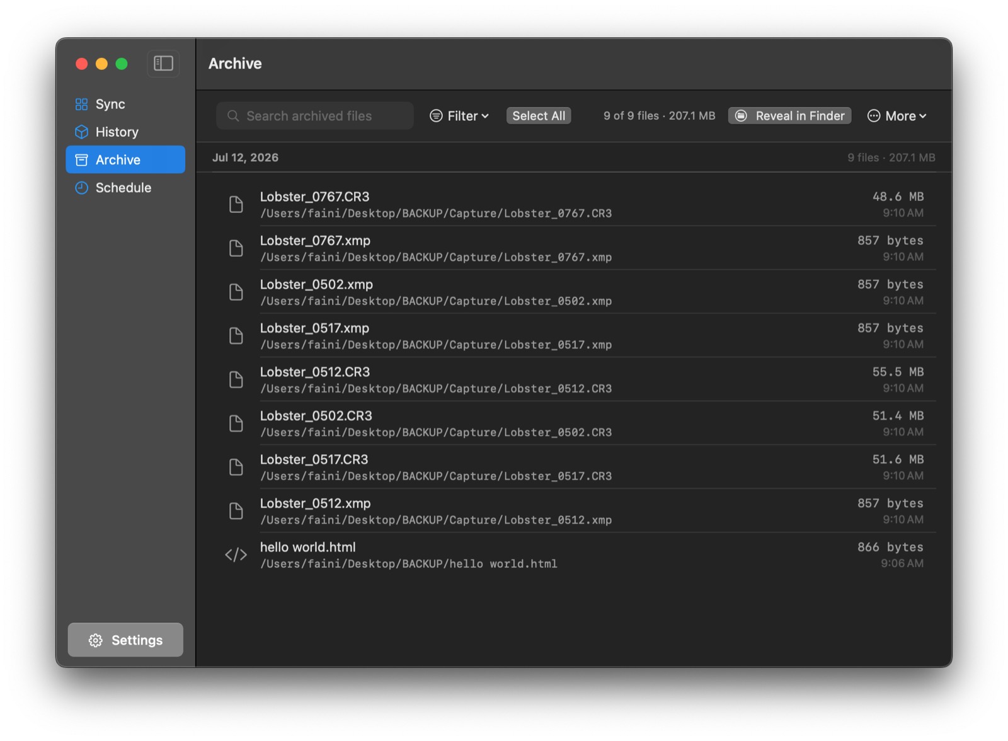
Task: Switch to the History section
Action: point(125,132)
